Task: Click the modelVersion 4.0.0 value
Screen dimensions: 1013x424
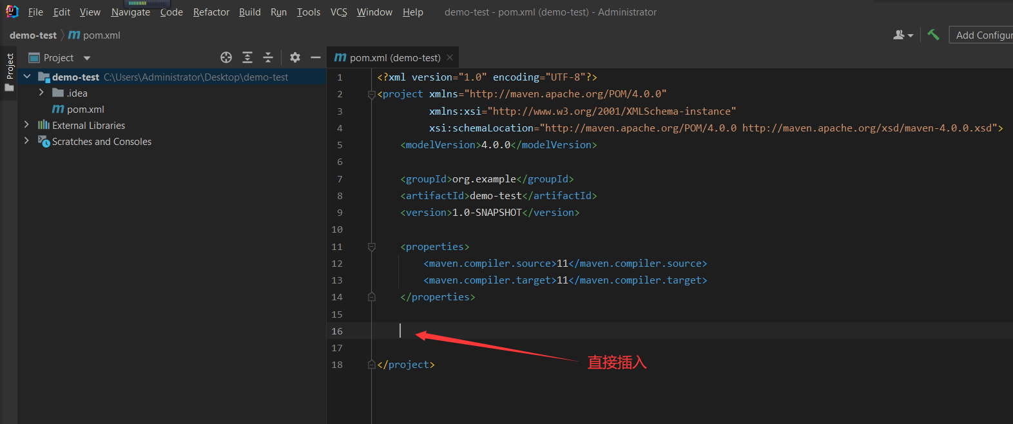Action: 496,145
